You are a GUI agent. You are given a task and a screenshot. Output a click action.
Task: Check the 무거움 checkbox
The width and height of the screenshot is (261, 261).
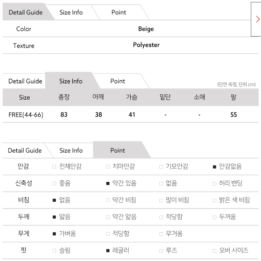161,234
